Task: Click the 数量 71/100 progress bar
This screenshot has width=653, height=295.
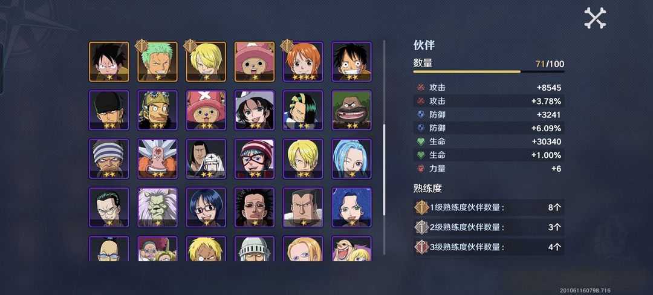Action: 489,71
